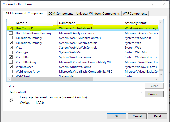Click WindowsControlLibrary1 namespace cell

[76, 28]
